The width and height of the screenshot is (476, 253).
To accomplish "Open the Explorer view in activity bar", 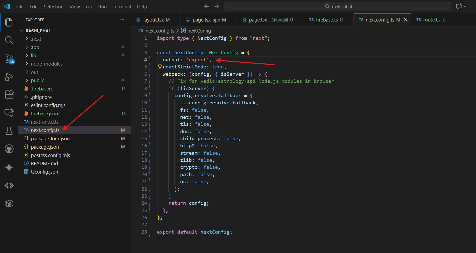I will click(x=9, y=22).
